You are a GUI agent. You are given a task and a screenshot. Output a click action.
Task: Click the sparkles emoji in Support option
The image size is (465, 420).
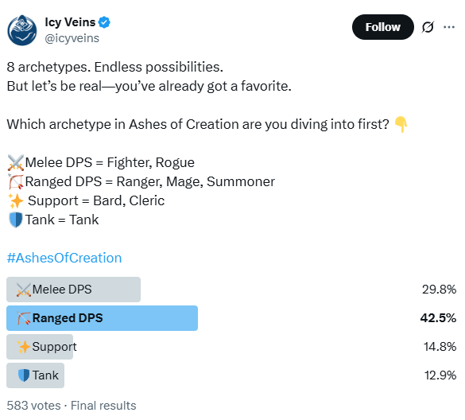[x=24, y=347]
